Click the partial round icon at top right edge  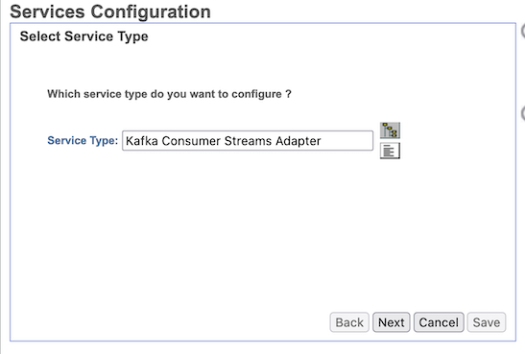click(523, 32)
